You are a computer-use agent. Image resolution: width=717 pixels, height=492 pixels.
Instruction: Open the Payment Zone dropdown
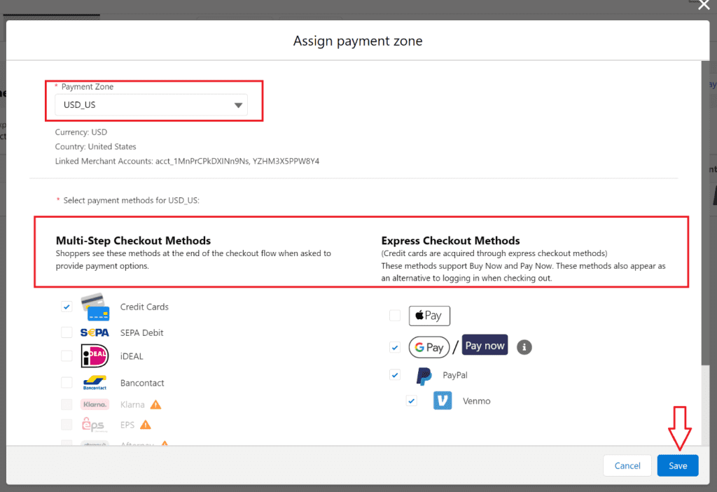coord(151,105)
